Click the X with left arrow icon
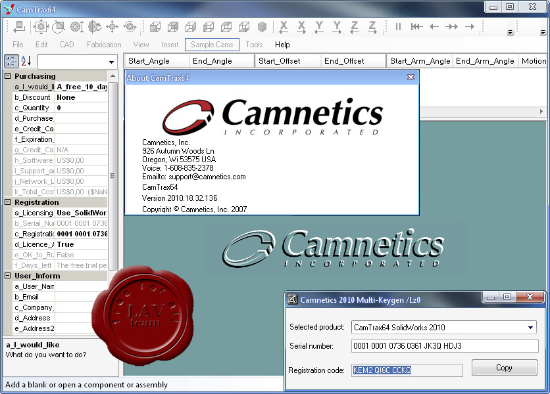 click(284, 27)
